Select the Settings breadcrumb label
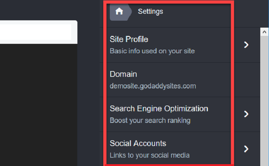Image resolution: width=269 pixels, height=166 pixels. [x=150, y=12]
